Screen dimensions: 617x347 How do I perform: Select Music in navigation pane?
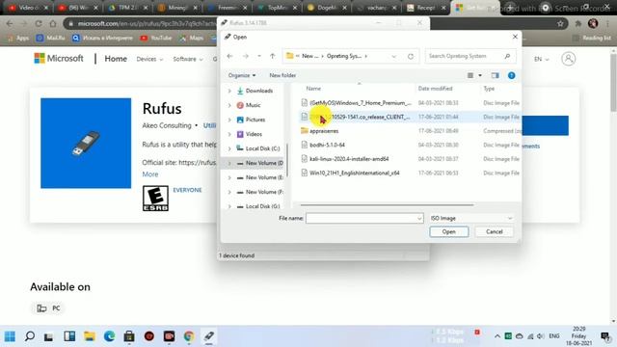coord(253,105)
